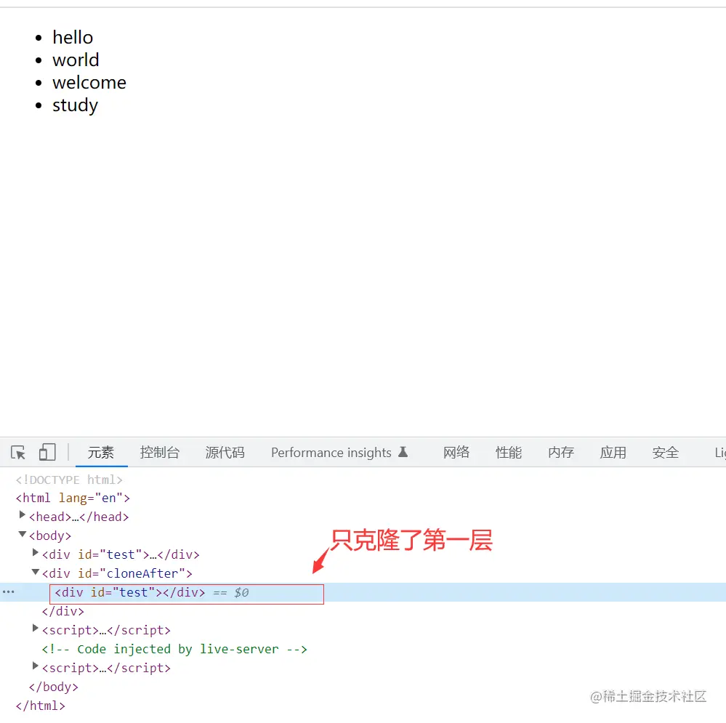Select the <html lang="en"> line
Image resolution: width=726 pixels, height=723 pixels.
73,498
